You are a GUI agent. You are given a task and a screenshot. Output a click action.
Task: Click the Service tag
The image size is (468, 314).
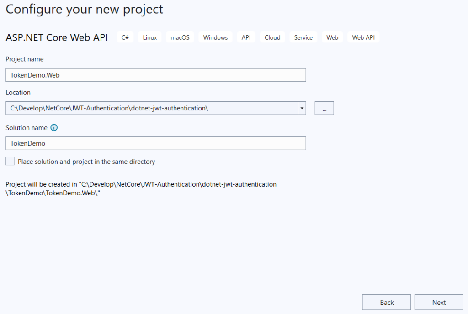click(x=303, y=37)
